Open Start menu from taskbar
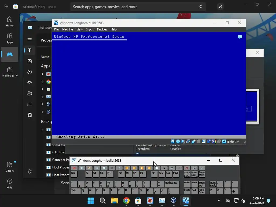 coord(91,201)
